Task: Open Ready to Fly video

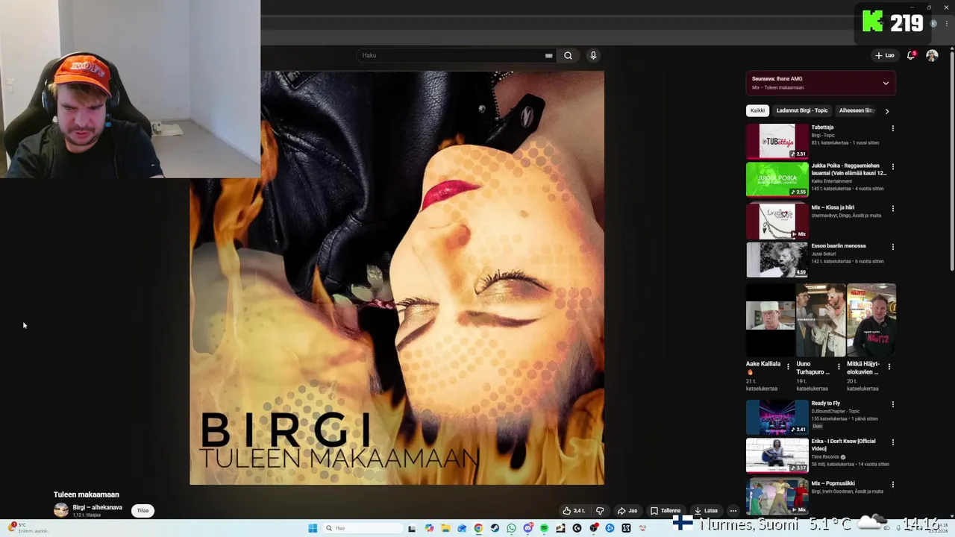Action: pos(777,417)
